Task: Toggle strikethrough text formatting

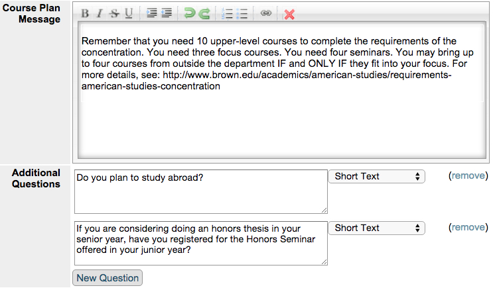Action: [114, 13]
